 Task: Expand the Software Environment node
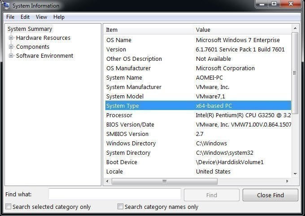(11, 55)
